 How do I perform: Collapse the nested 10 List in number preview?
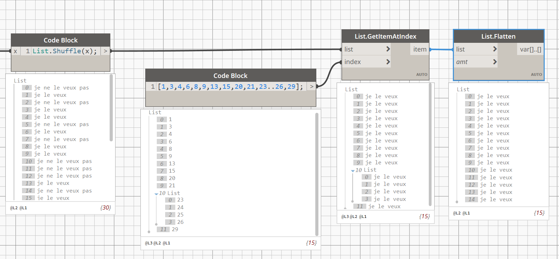(156, 194)
